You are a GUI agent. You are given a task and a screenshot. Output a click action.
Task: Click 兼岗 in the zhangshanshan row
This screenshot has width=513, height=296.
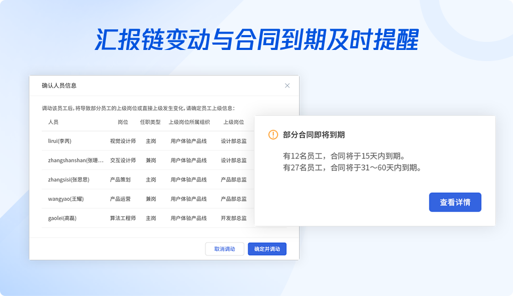pos(151,160)
